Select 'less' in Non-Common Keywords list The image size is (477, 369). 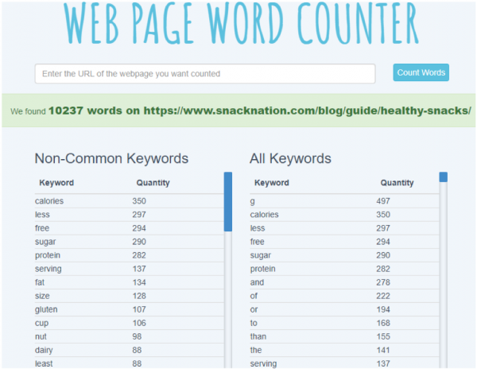pyautogui.click(x=42, y=215)
